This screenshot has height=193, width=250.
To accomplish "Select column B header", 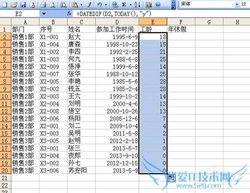I will click(x=53, y=22).
